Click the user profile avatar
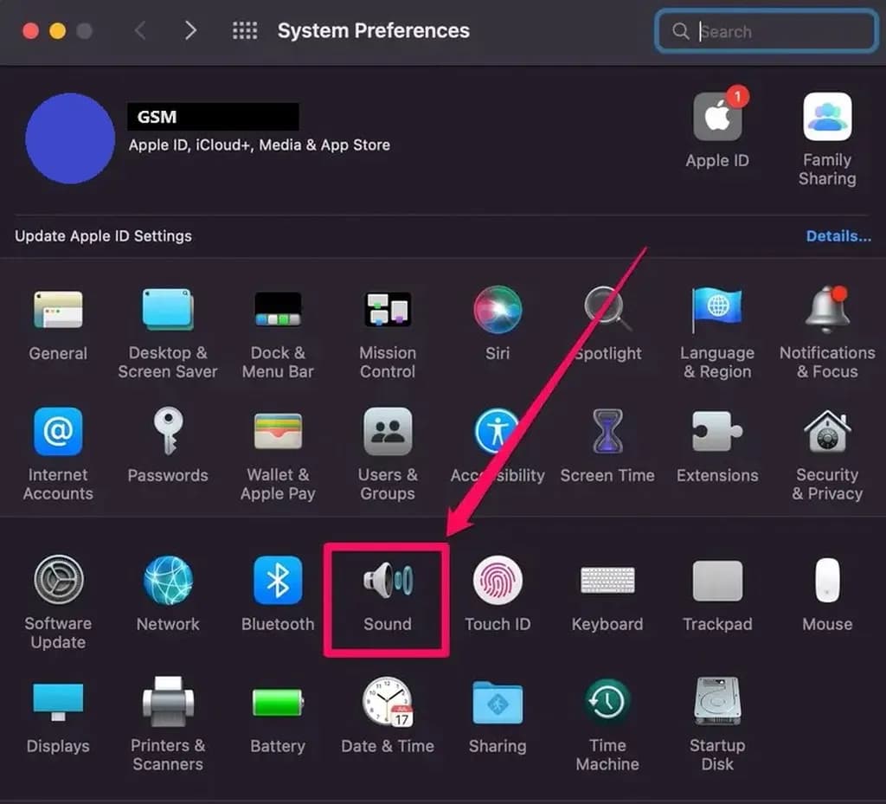This screenshot has width=886, height=804. [70, 138]
